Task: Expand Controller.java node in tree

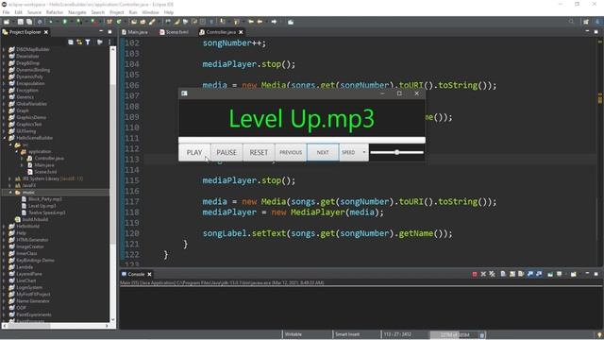Action: [23, 158]
